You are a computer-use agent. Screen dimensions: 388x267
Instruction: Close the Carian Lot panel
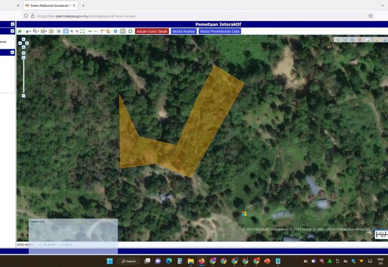[114, 221]
